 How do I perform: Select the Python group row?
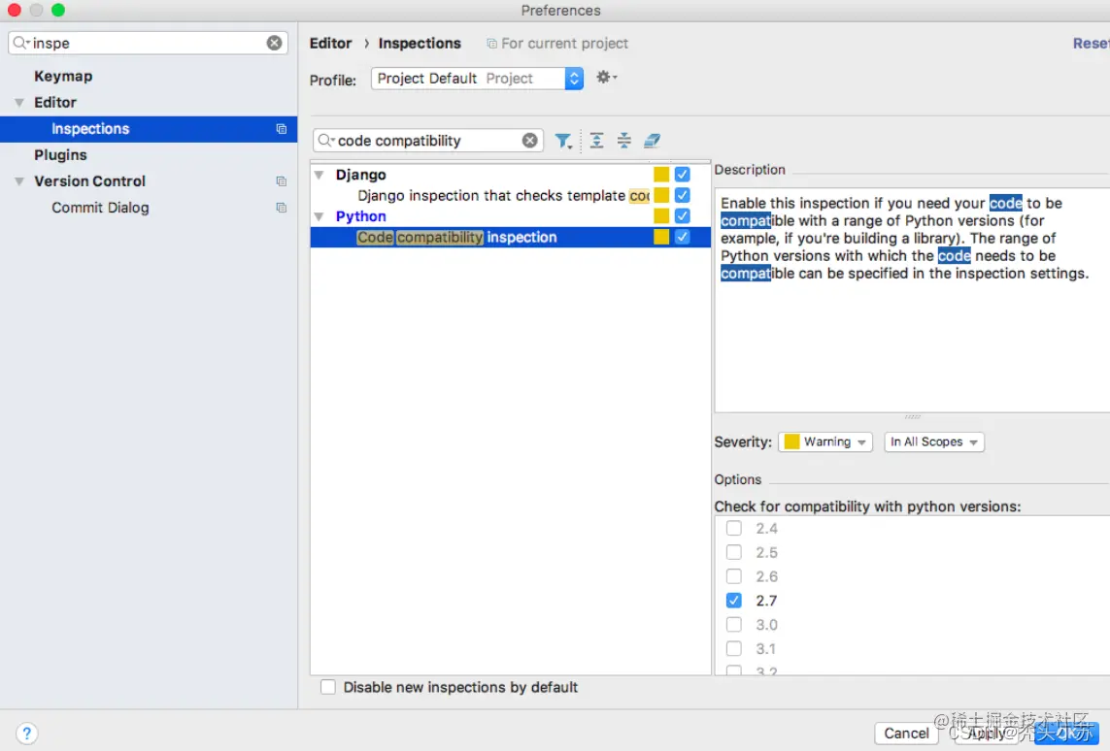[510, 215]
